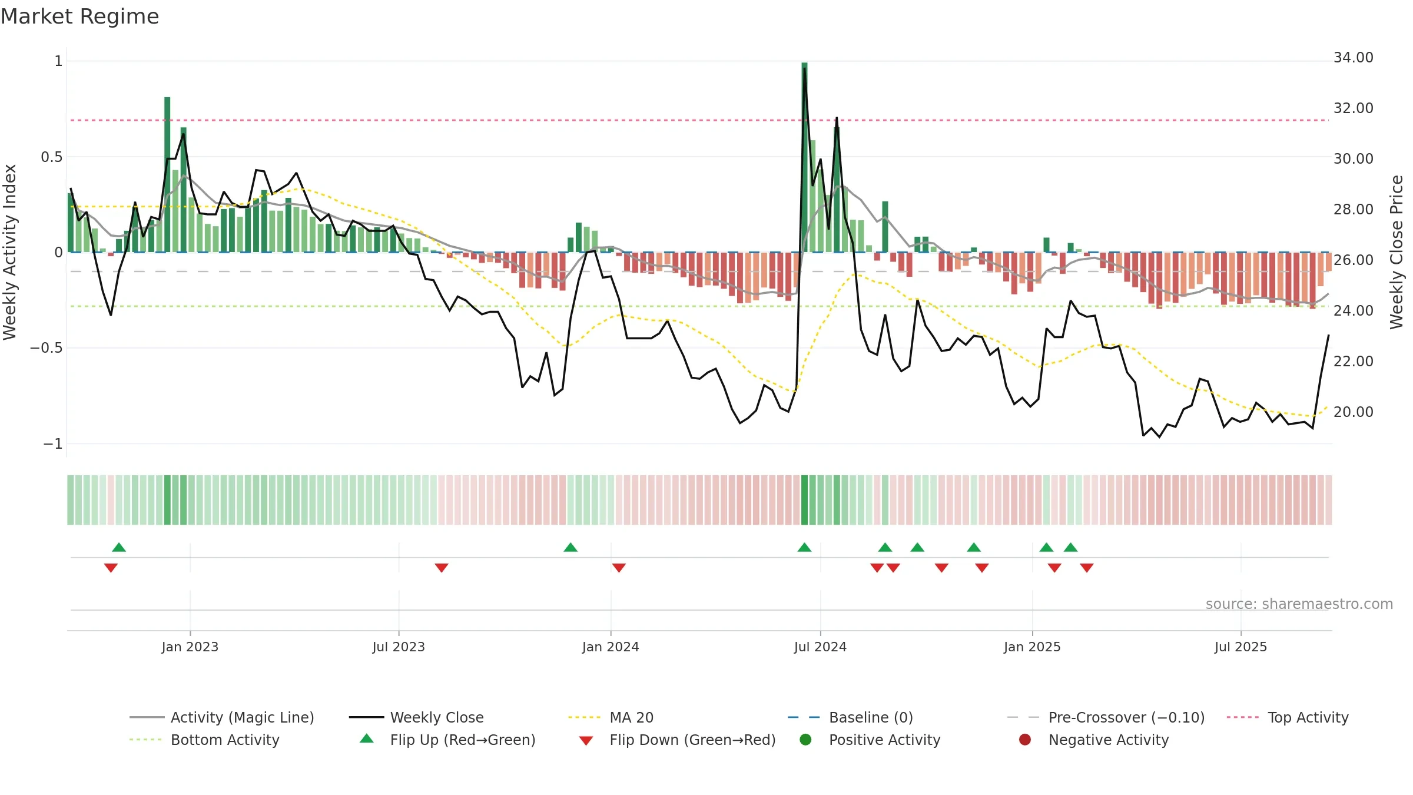Click the 34.00 price axis tick
This screenshot has height=795, width=1413.
pyautogui.click(x=1353, y=58)
